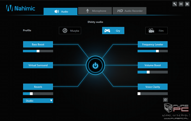Open settings via the wrench icon

click(174, 4)
